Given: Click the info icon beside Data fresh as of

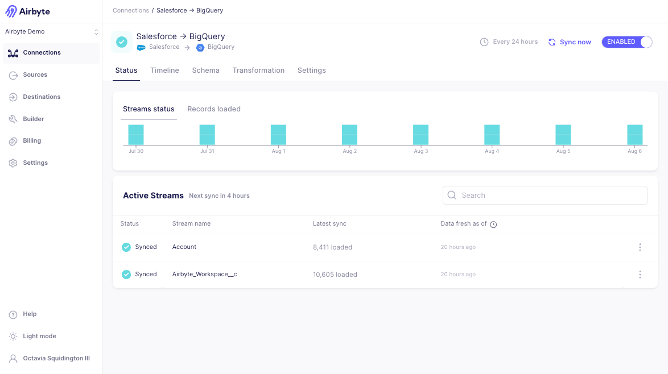Looking at the screenshot, I should tap(493, 225).
